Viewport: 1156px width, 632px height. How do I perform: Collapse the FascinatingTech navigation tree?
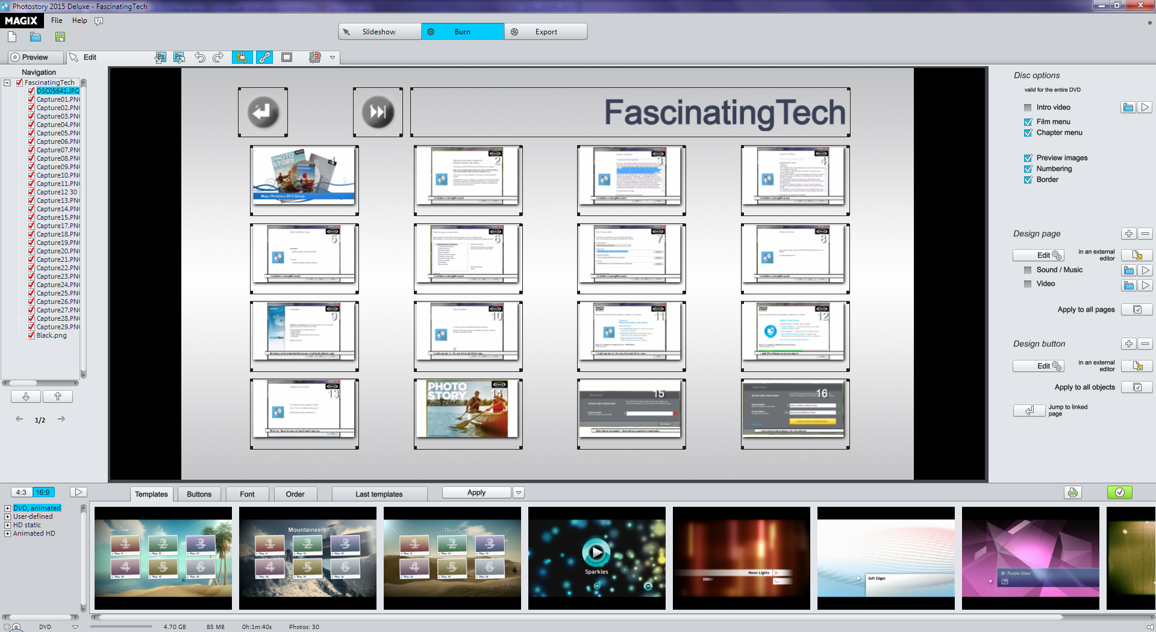pyautogui.click(x=7, y=83)
